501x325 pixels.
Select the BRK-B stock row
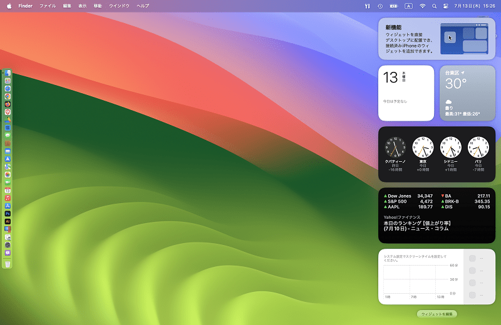coord(465,202)
